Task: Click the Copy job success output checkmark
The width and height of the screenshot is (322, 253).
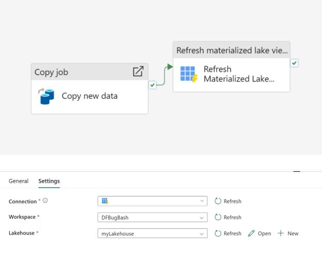Action: click(152, 85)
